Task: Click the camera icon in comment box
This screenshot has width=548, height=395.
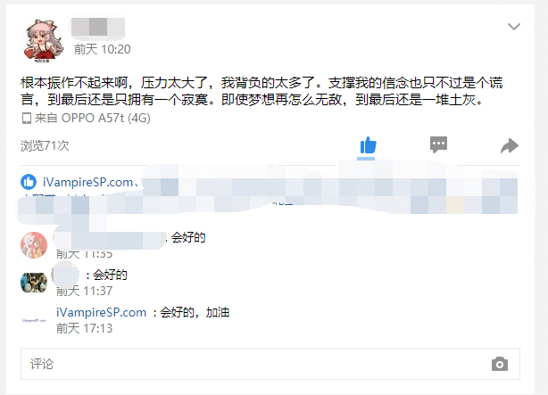Action: click(500, 364)
